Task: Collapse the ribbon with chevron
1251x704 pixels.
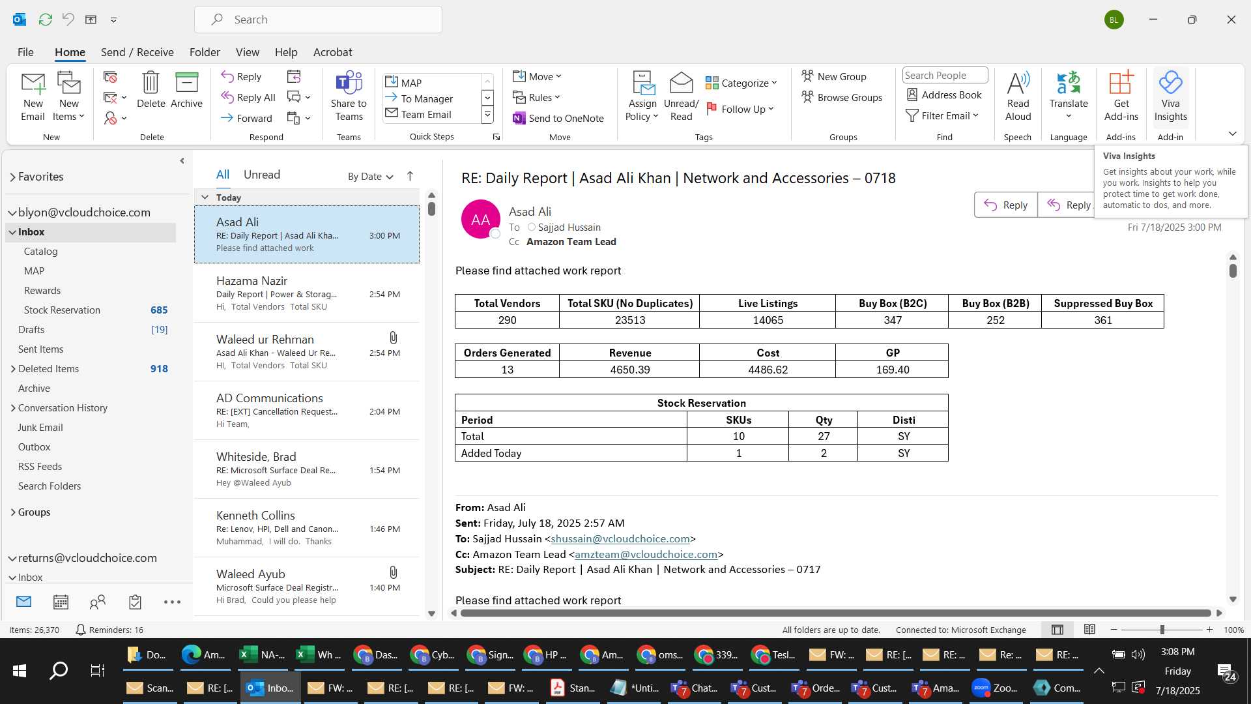Action: tap(1232, 134)
